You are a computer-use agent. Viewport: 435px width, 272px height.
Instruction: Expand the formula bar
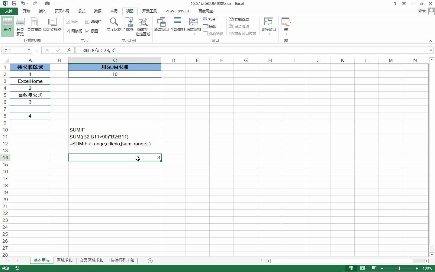coord(431,50)
